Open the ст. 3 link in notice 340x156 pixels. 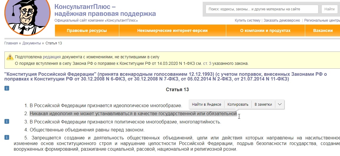coord(207,64)
